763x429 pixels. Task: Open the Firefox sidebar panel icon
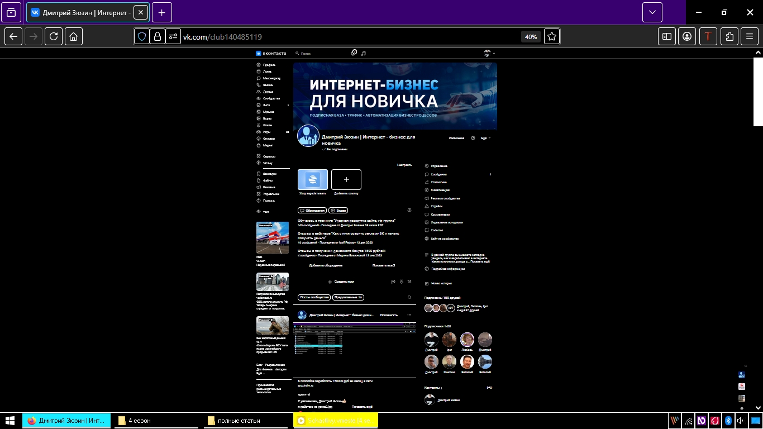point(667,36)
